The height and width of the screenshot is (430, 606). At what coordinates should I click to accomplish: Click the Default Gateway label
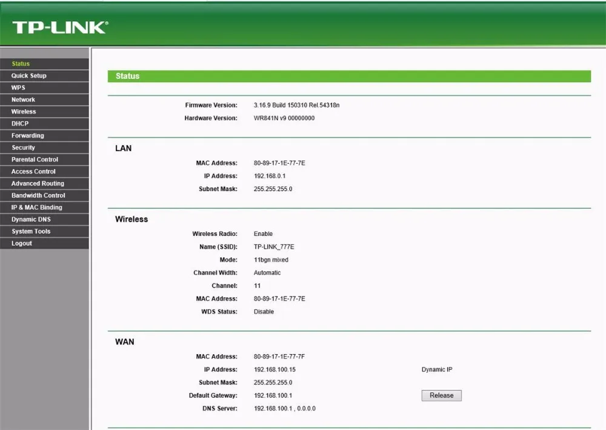[x=213, y=395]
